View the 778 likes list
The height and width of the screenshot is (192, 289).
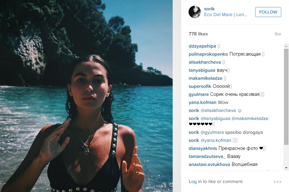(198, 34)
